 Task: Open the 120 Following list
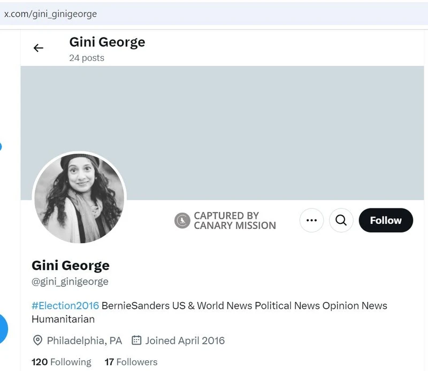pyautogui.click(x=62, y=362)
